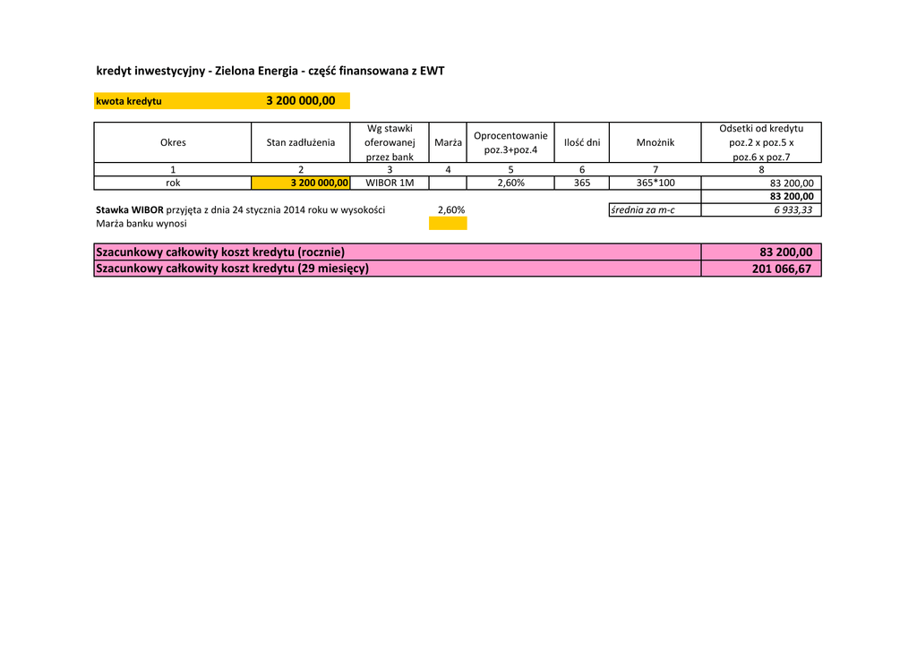Select the yellow 'kwota kredytu' label cell
The height and width of the screenshot is (648, 917).
point(129,101)
